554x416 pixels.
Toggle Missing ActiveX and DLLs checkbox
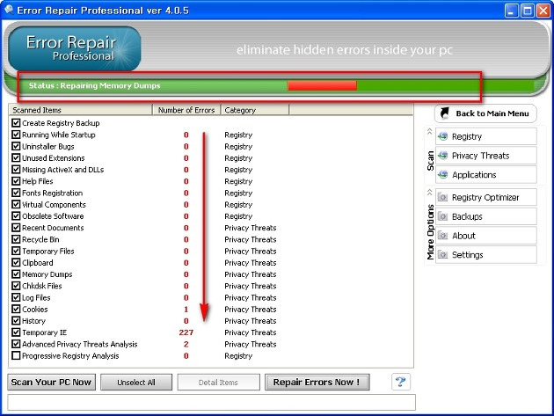16,169
